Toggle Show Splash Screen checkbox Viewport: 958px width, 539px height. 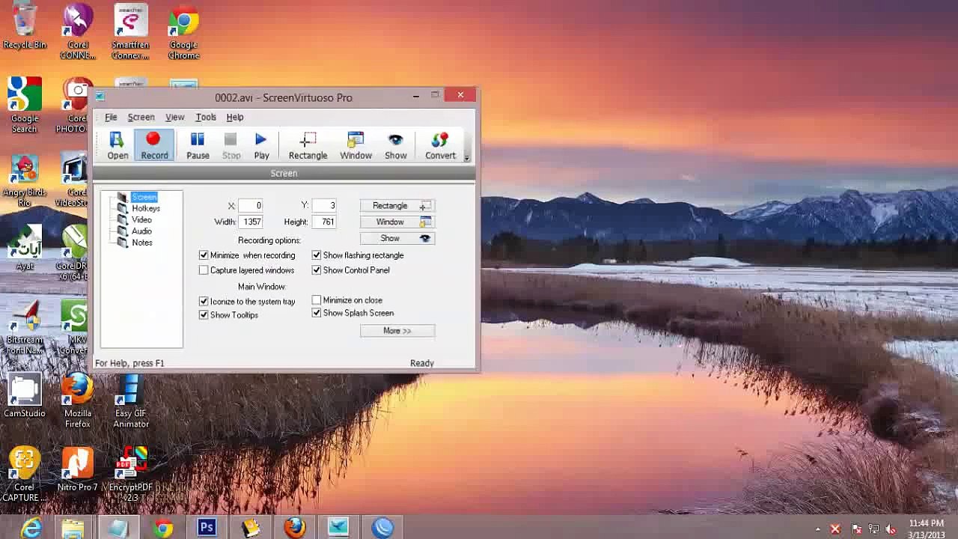[317, 313]
